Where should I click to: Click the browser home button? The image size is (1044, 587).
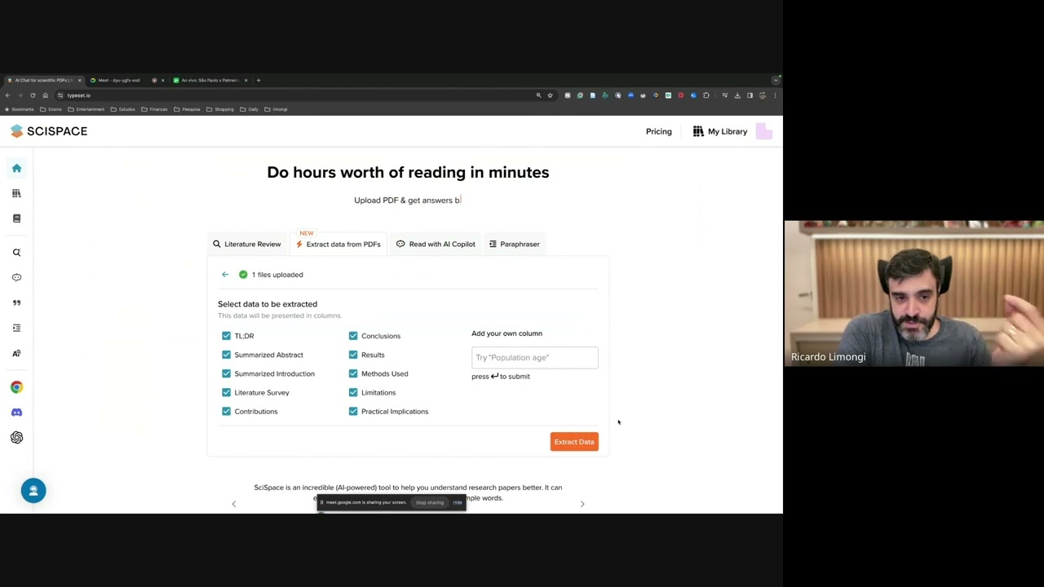(45, 95)
